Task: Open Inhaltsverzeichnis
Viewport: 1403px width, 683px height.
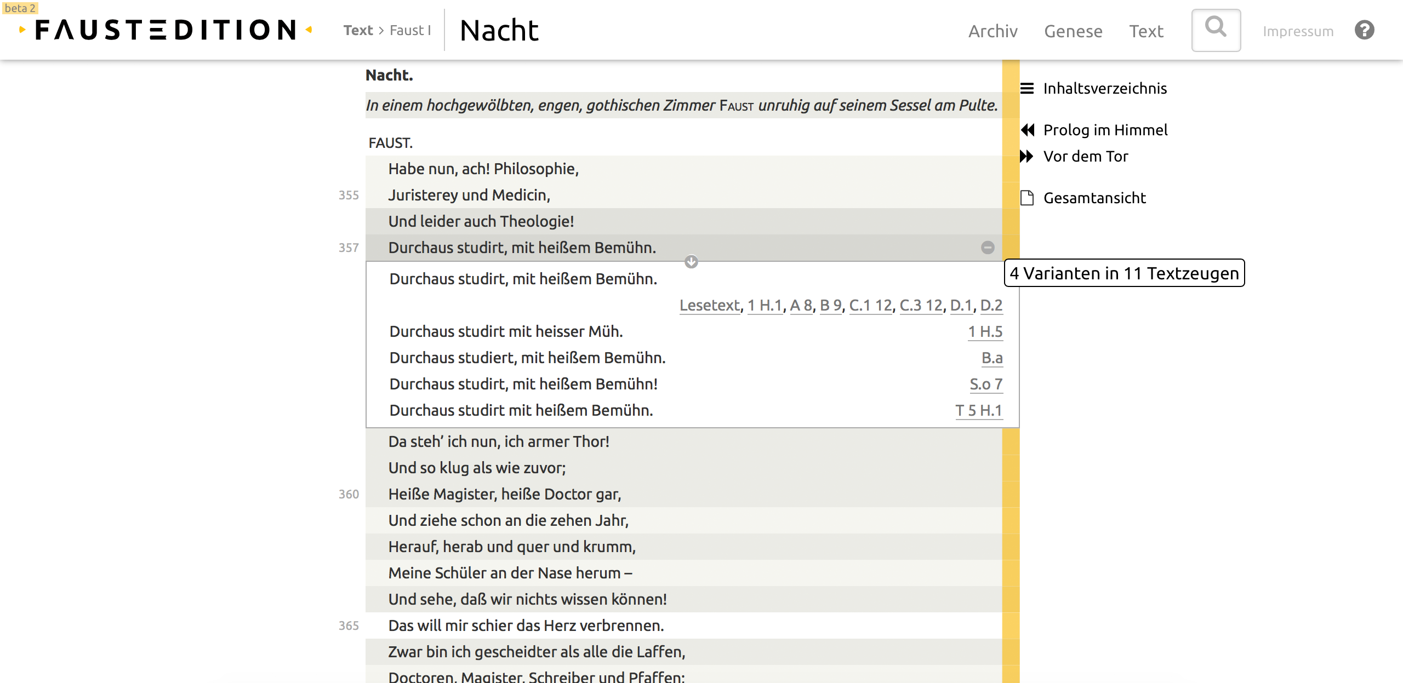Action: click(x=1105, y=88)
